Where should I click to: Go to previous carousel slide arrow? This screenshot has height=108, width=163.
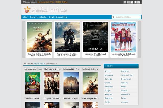[24, 39]
